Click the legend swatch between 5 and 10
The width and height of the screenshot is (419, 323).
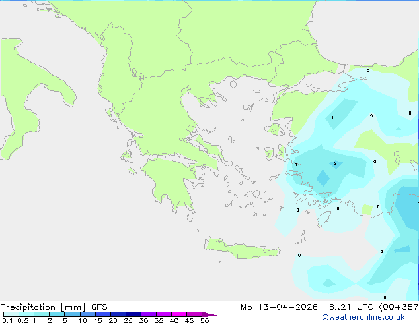tap(72, 314)
